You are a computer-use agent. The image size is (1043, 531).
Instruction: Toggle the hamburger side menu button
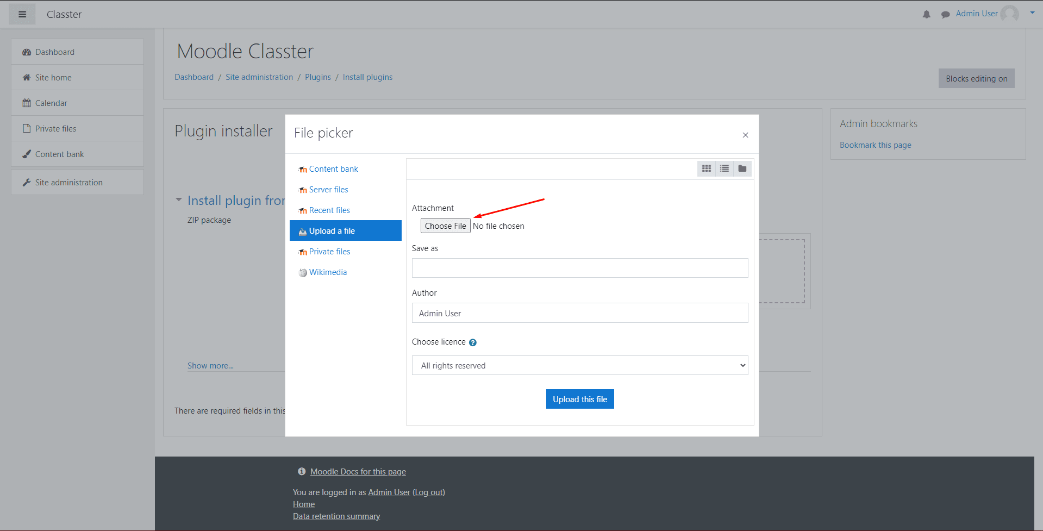[22, 14]
